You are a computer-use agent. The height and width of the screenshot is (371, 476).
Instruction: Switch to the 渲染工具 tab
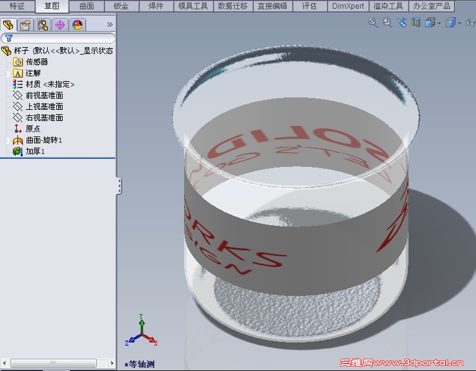tap(388, 6)
